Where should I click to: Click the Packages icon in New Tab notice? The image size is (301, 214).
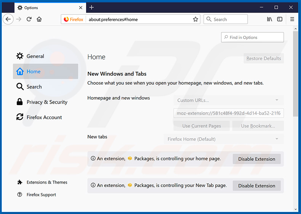point(130,185)
